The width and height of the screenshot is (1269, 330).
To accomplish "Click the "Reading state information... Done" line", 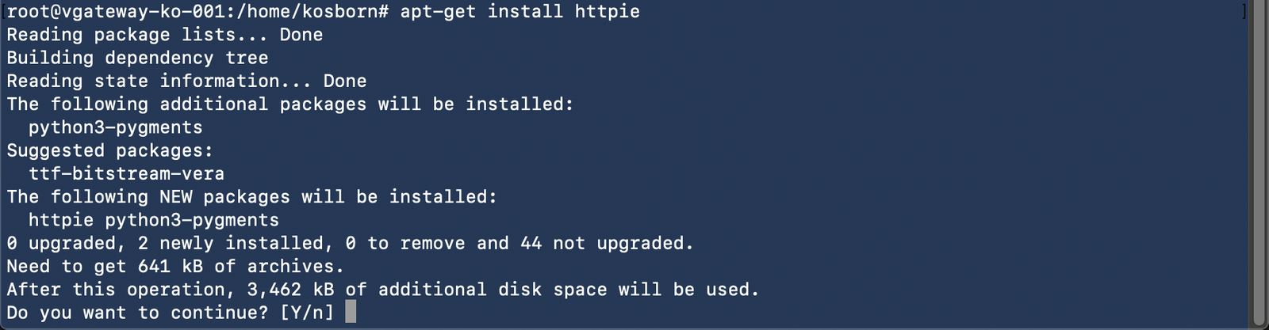I will coord(186,81).
